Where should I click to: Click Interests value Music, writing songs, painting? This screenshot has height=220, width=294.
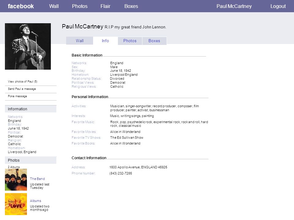(132, 116)
